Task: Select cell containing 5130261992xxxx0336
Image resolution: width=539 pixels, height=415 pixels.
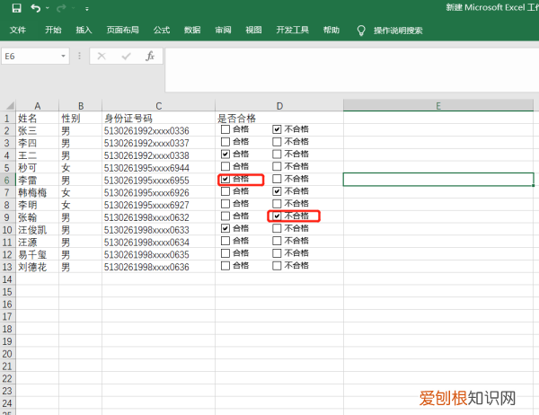Action: pos(158,130)
